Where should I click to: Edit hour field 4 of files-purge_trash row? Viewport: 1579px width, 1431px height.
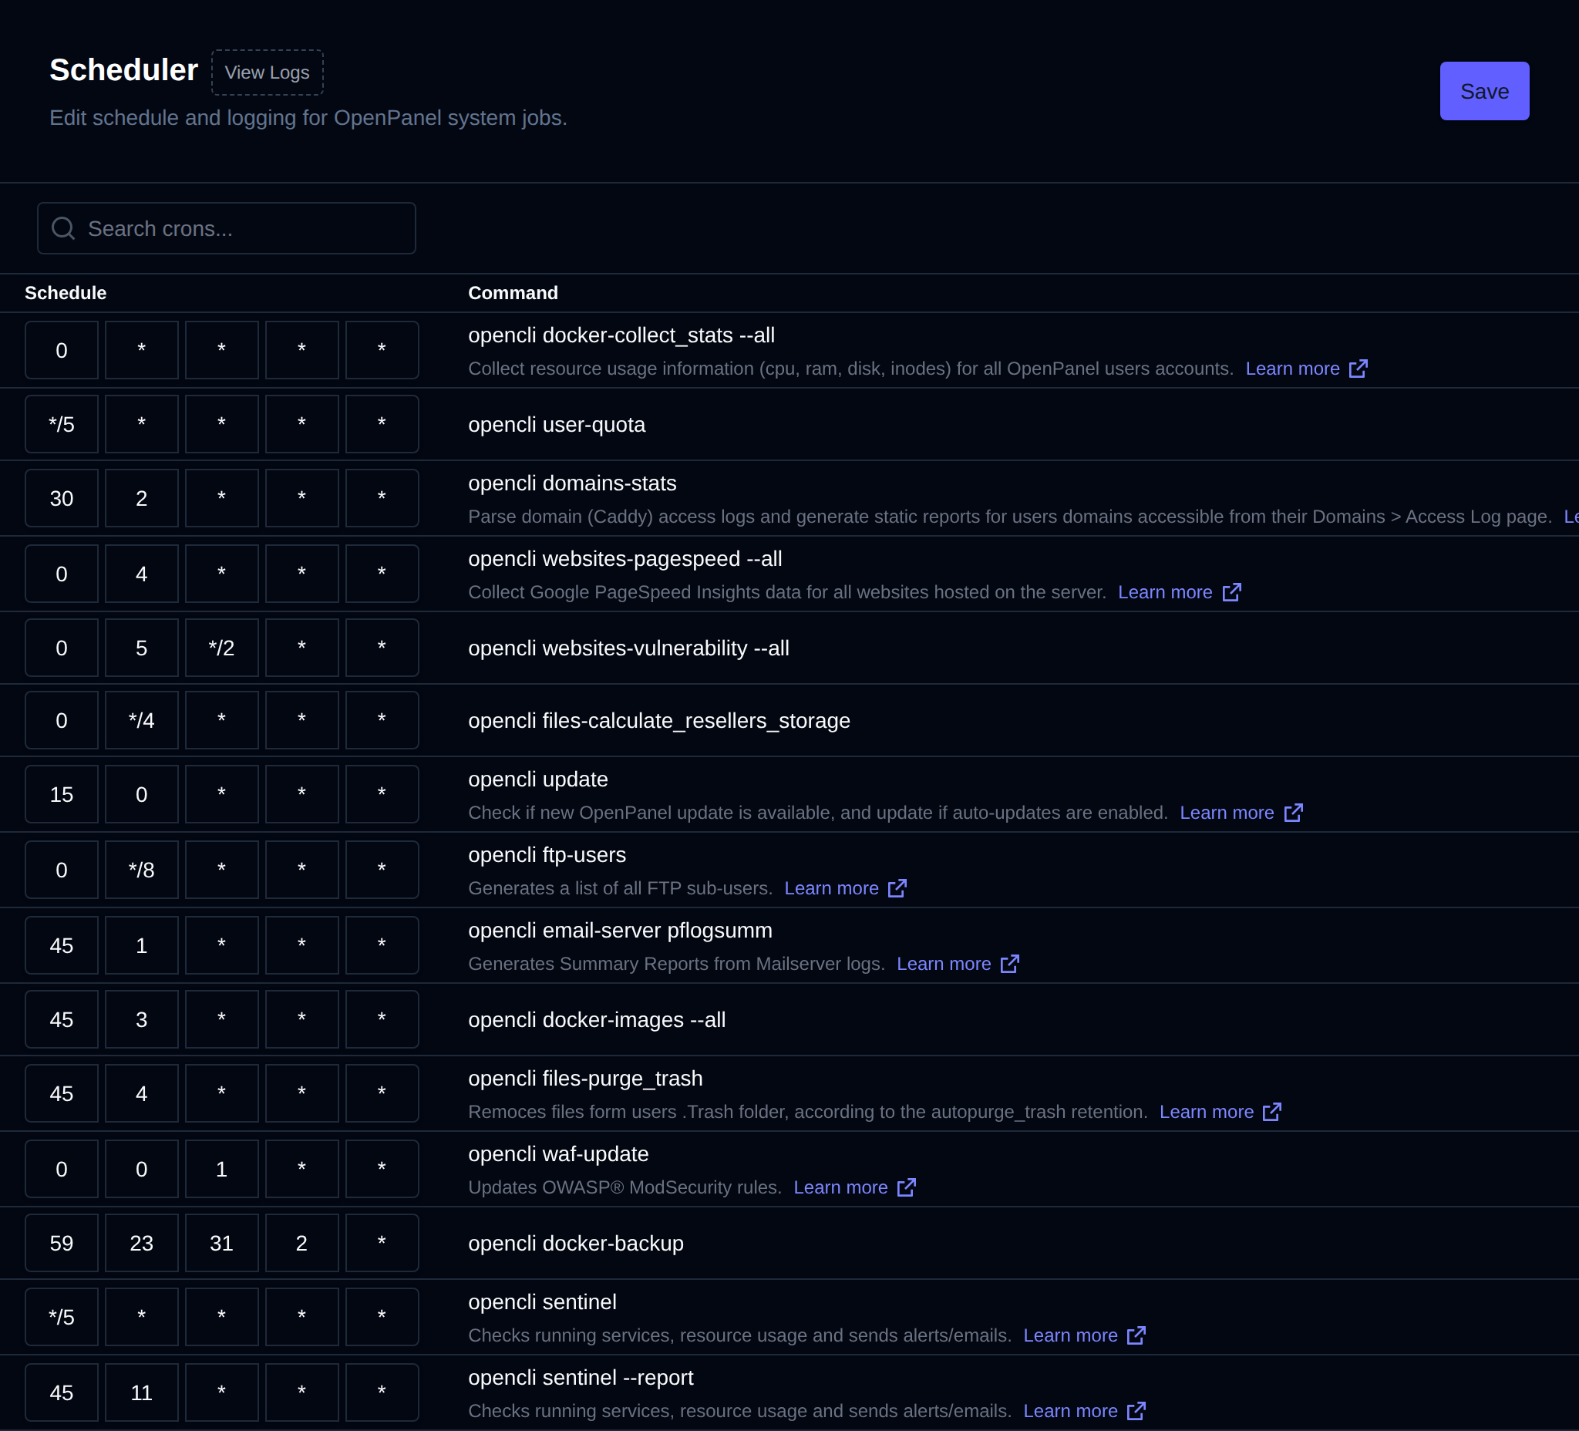[142, 1094]
